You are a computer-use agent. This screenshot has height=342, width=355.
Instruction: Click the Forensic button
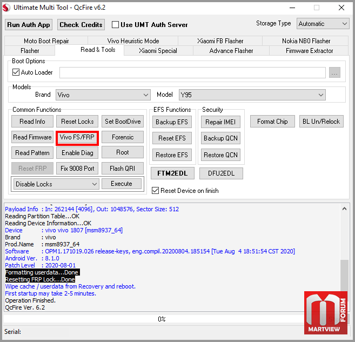click(x=123, y=137)
